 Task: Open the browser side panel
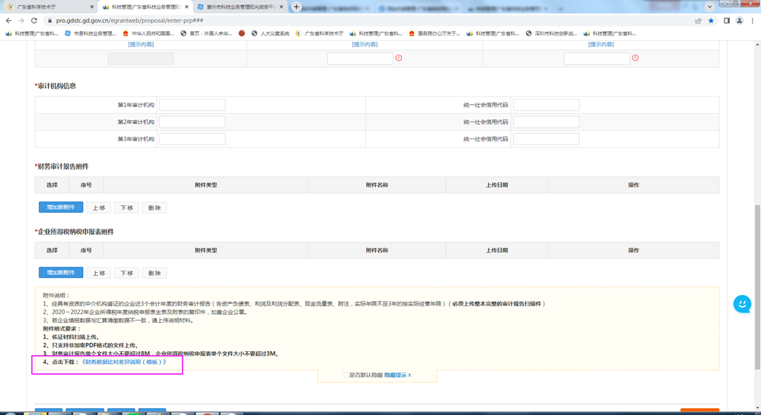727,21
